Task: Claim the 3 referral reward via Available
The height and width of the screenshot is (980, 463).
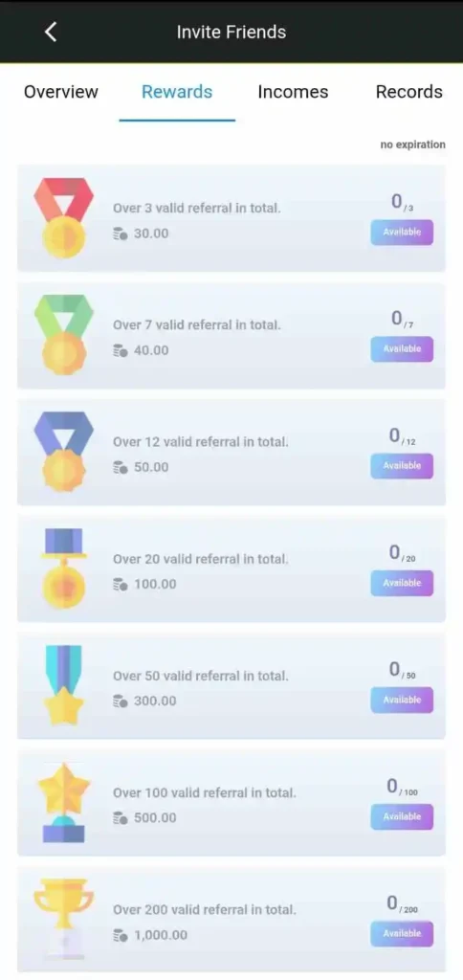Action: pyautogui.click(x=402, y=232)
